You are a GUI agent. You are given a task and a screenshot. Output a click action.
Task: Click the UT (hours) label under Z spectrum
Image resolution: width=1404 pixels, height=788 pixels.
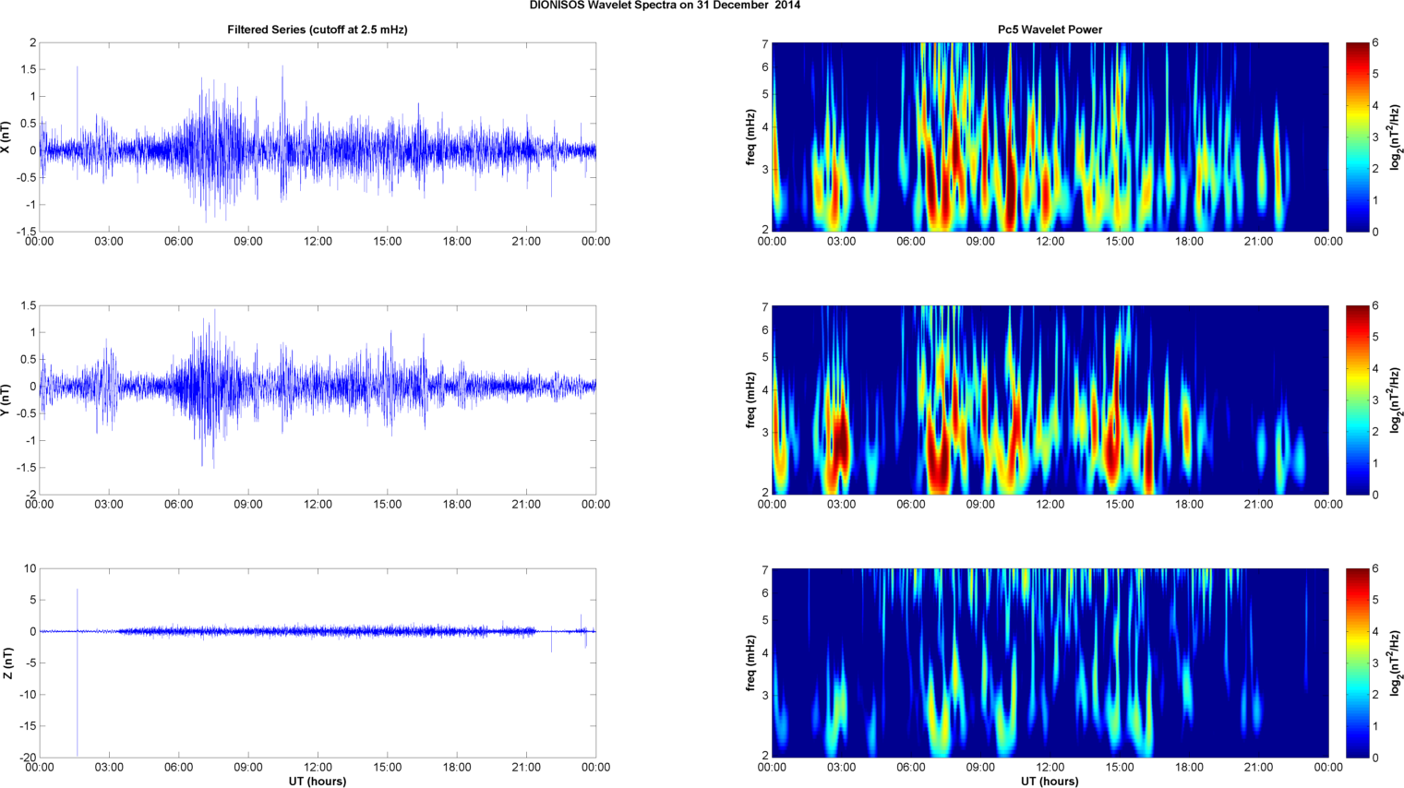point(1050,782)
